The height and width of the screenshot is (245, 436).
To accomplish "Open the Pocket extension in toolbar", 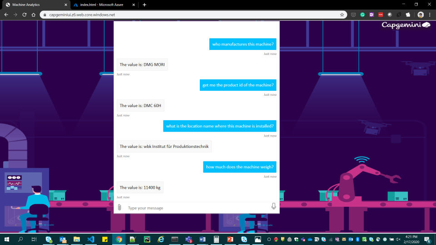I will (x=353, y=15).
